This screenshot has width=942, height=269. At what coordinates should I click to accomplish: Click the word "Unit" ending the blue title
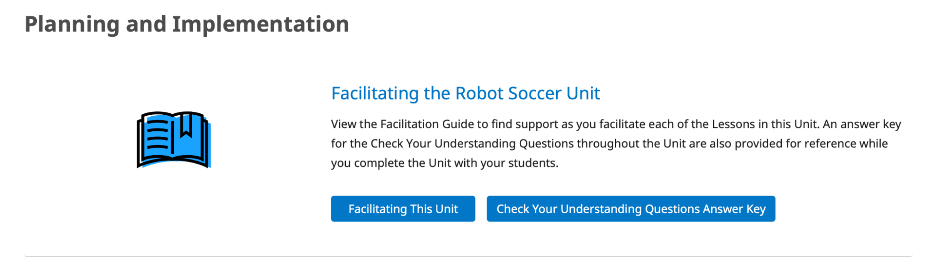(583, 94)
